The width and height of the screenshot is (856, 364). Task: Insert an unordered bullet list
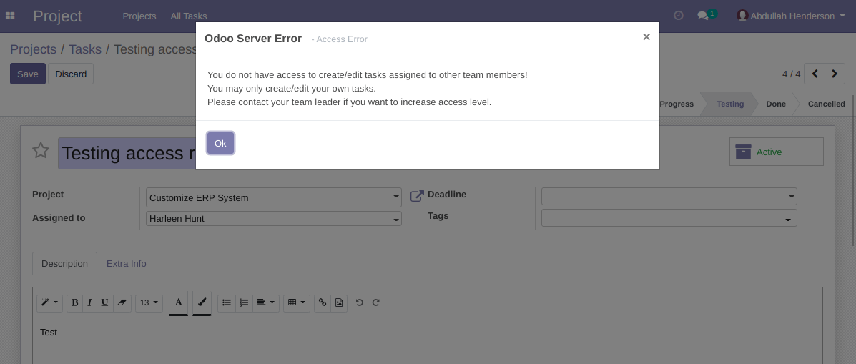pos(227,302)
